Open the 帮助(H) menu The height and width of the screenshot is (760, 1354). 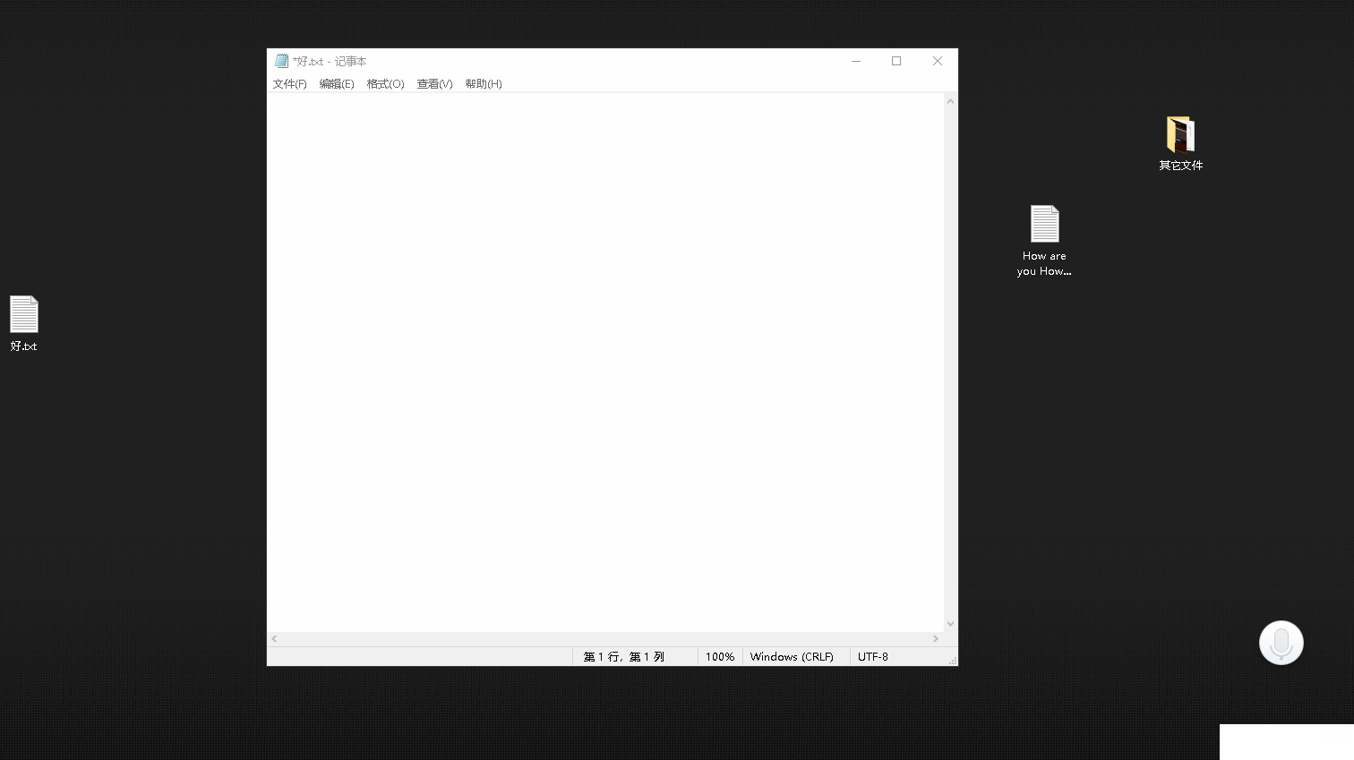click(483, 84)
